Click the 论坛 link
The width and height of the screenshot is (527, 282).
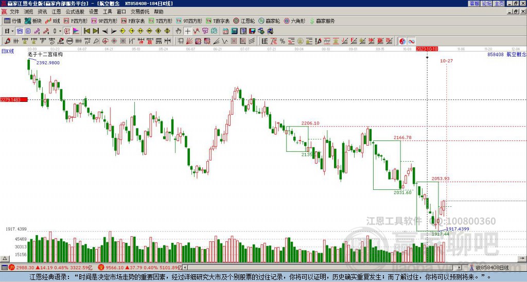[487, 4]
